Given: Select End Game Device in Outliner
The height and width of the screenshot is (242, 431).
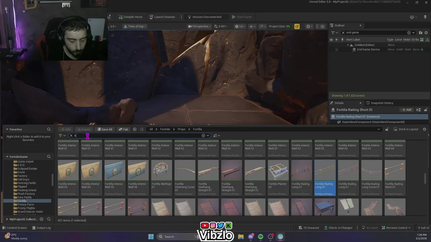Looking at the screenshot, I should [368, 49].
